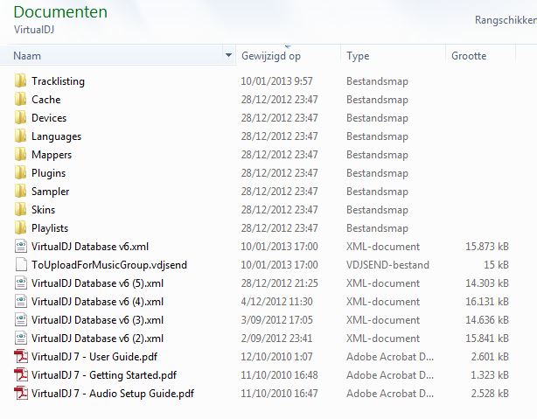
Task: Select the Mappers folder name
Action: pyautogui.click(x=52, y=155)
